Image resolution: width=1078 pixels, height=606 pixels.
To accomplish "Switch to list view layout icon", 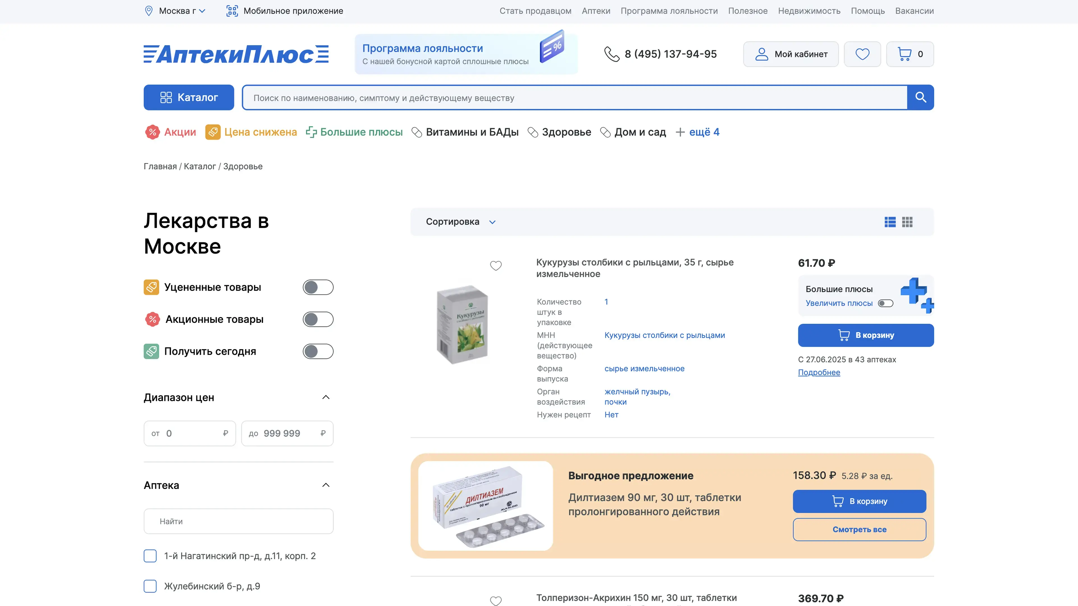I will 890,222.
